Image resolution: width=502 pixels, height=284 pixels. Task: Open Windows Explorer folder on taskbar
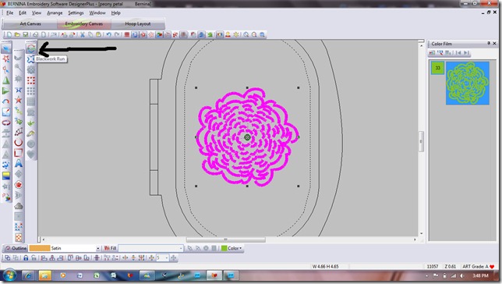pyautogui.click(x=45, y=275)
